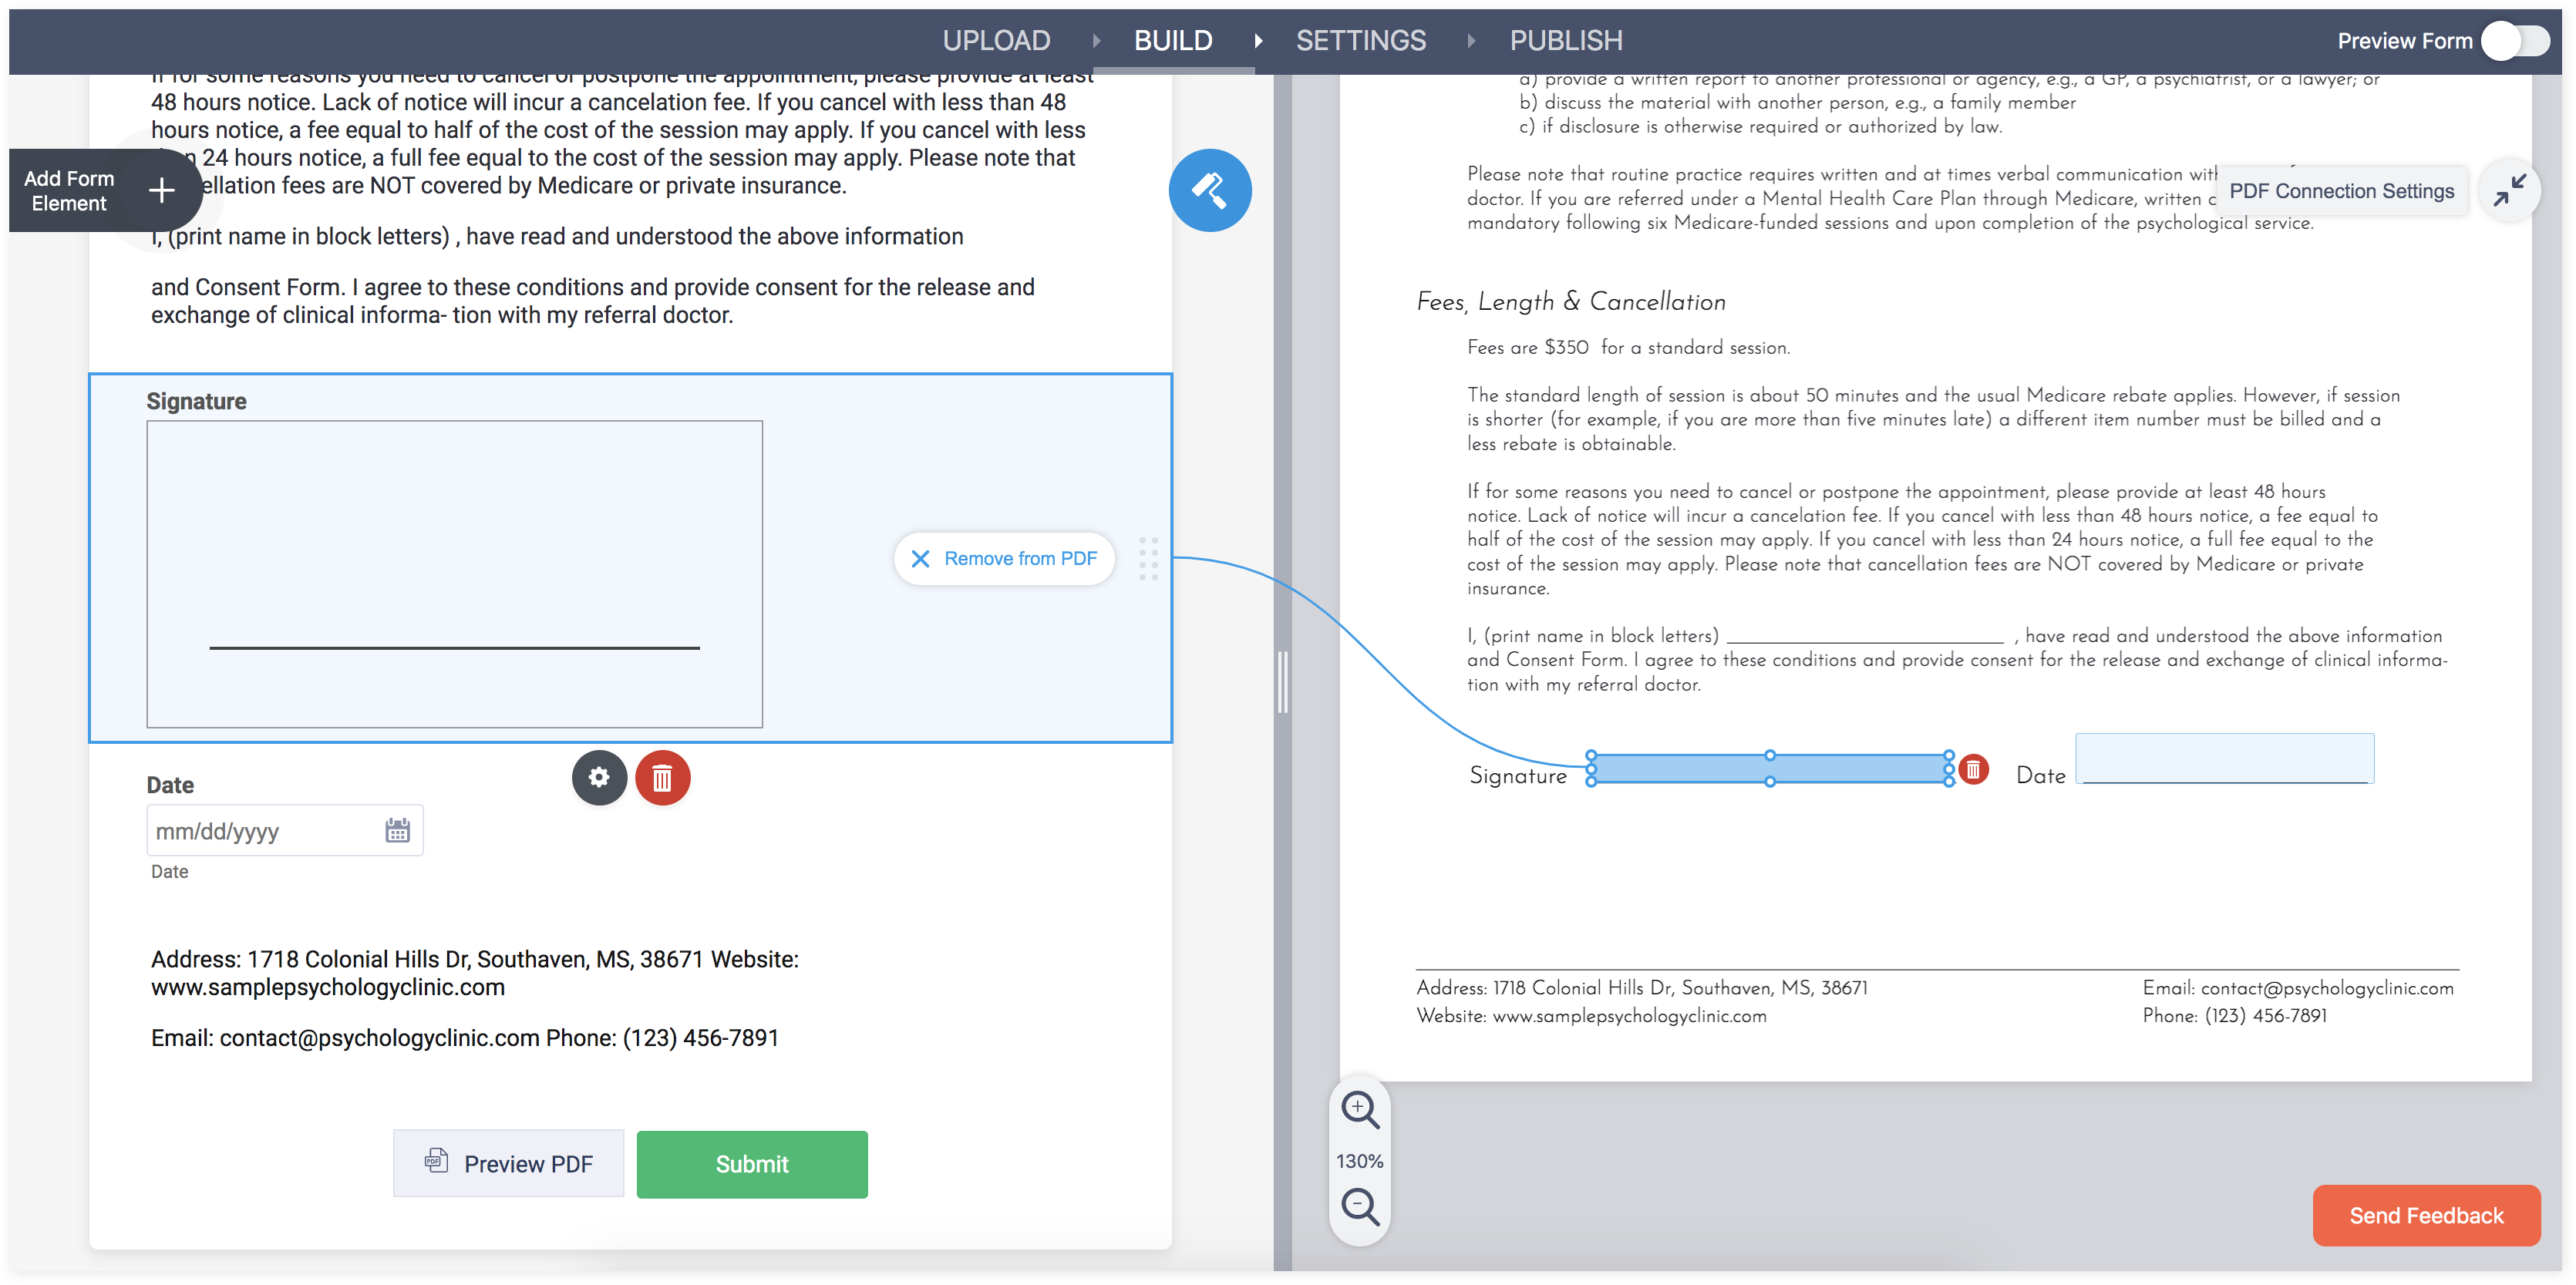Viewport: 2576px width, 1285px height.
Task: Switch to the SETTINGS step
Action: point(1360,41)
